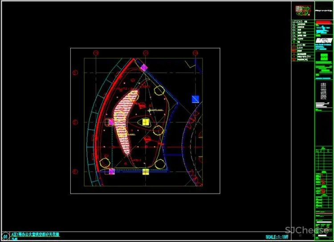Select the top middle grid axis bubble
Viewport: 334px width, 242px height.
146,53
